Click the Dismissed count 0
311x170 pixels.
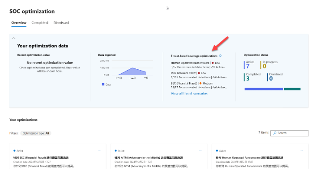pyautogui.click(x=271, y=79)
